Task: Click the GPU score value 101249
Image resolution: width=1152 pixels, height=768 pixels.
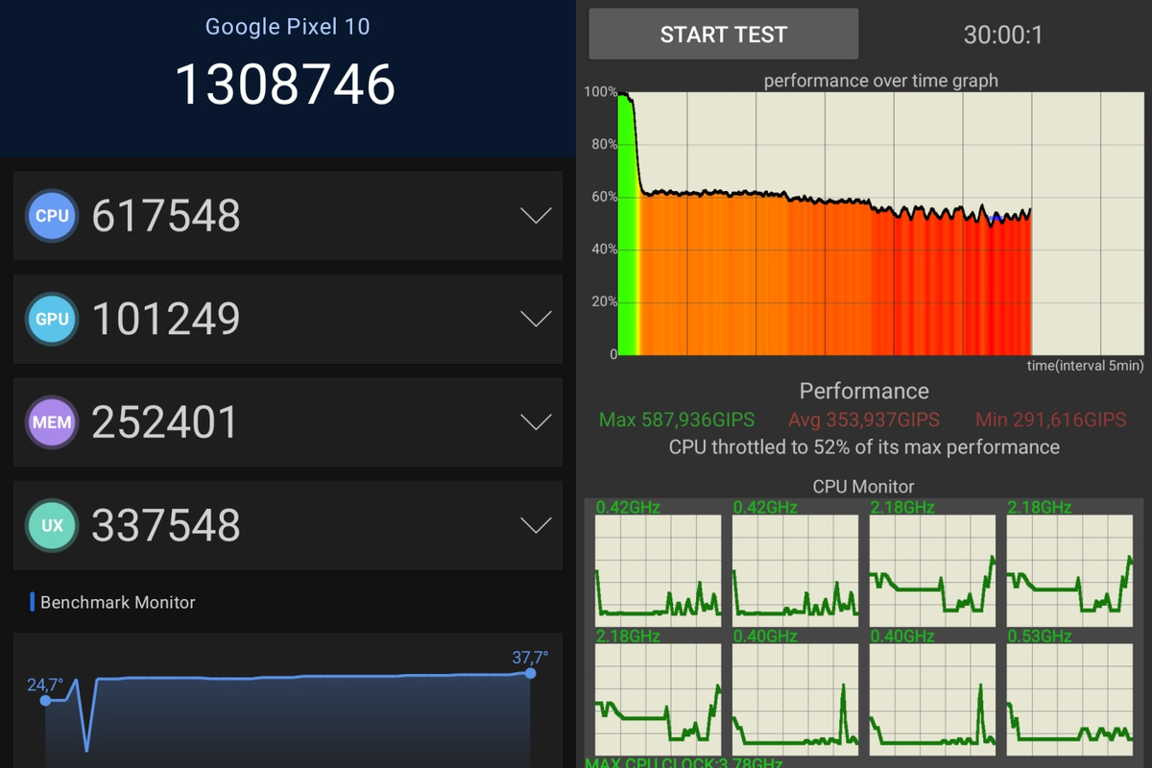Action: [x=166, y=319]
